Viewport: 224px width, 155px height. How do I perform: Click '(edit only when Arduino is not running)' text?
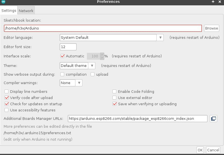coord(38,139)
